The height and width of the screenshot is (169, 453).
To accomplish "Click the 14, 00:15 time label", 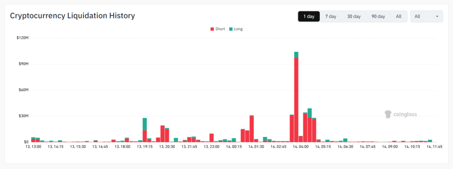I will coord(234,147).
